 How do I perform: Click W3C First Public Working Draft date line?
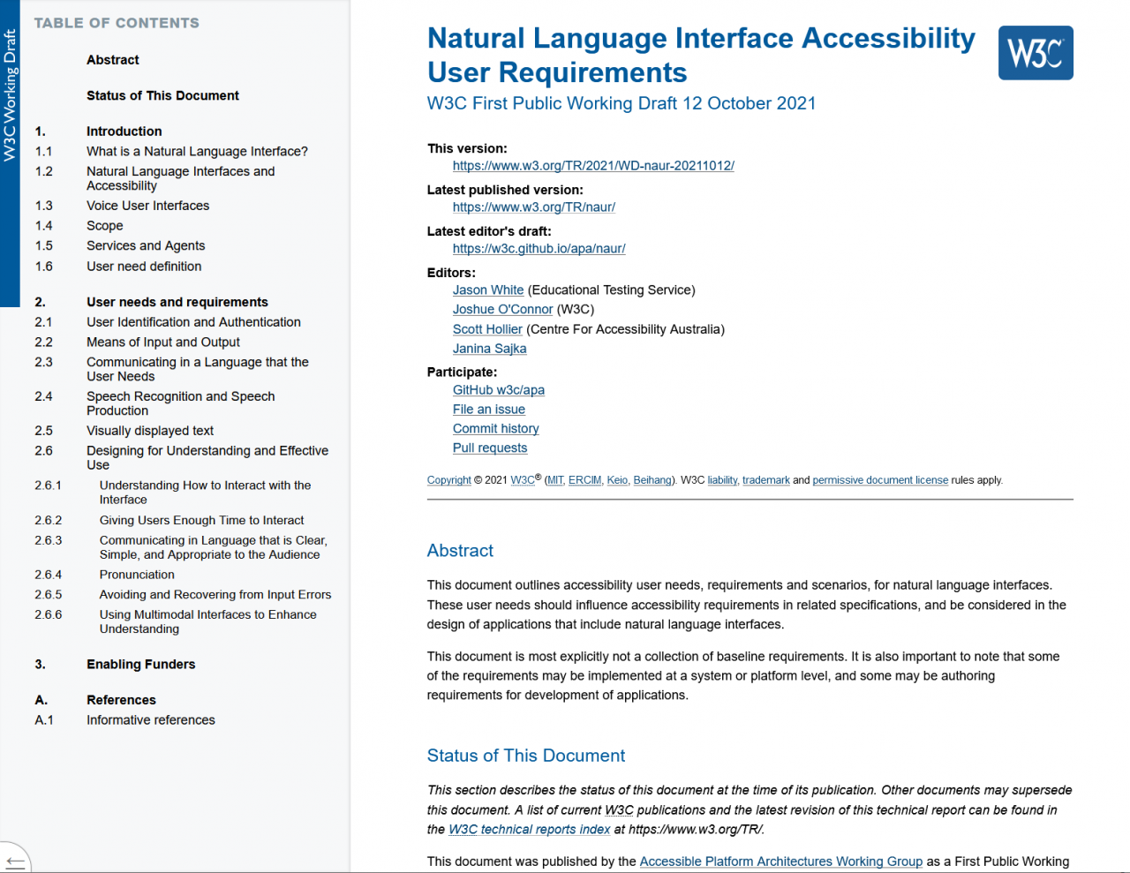[x=621, y=103]
